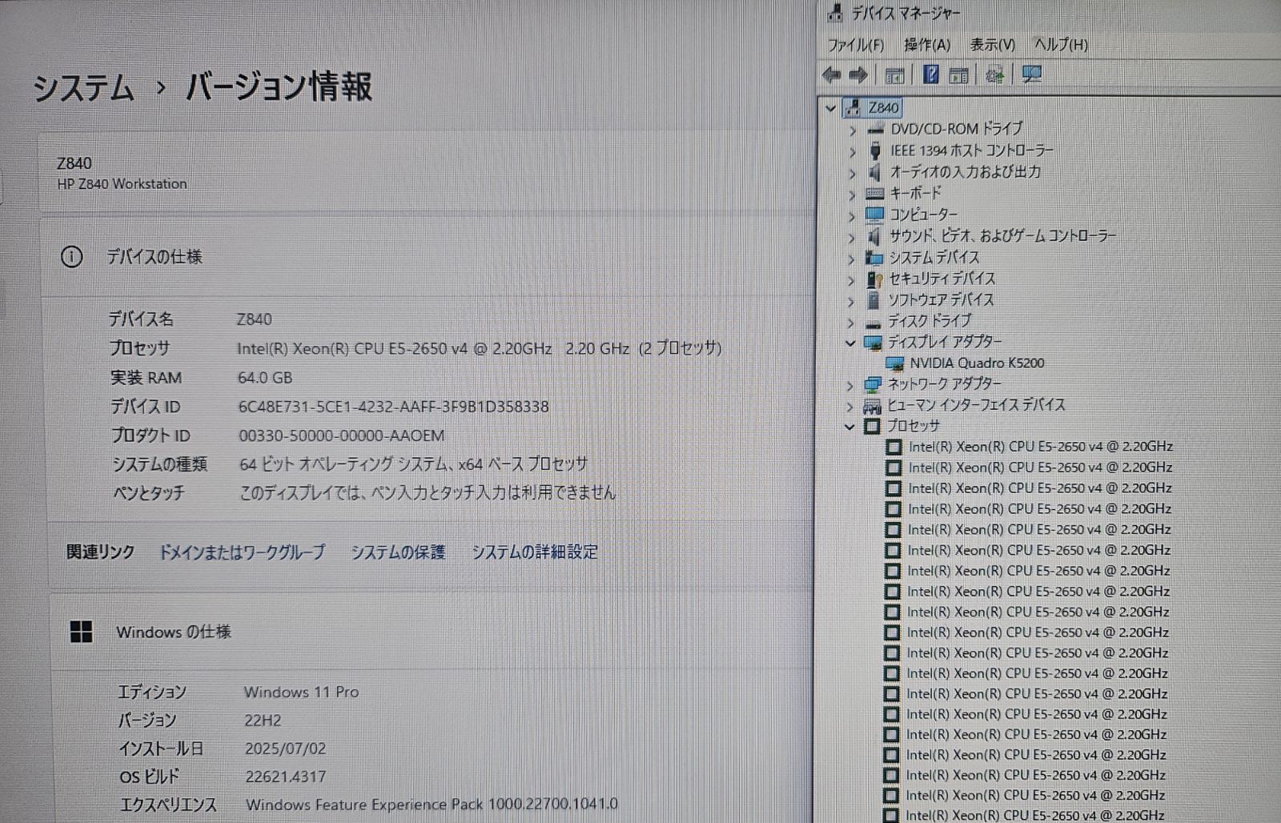Open the ヘルプ(H) menu
The image size is (1281, 823).
click(x=1061, y=45)
